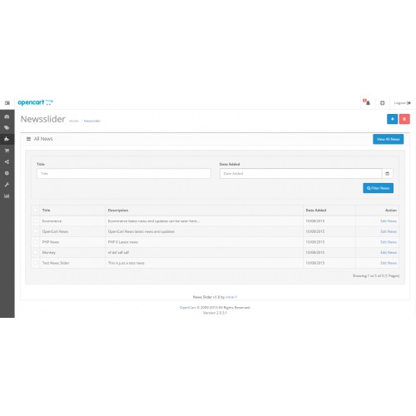Click the red delete button
Screen dimensions: 416x416
point(404,119)
